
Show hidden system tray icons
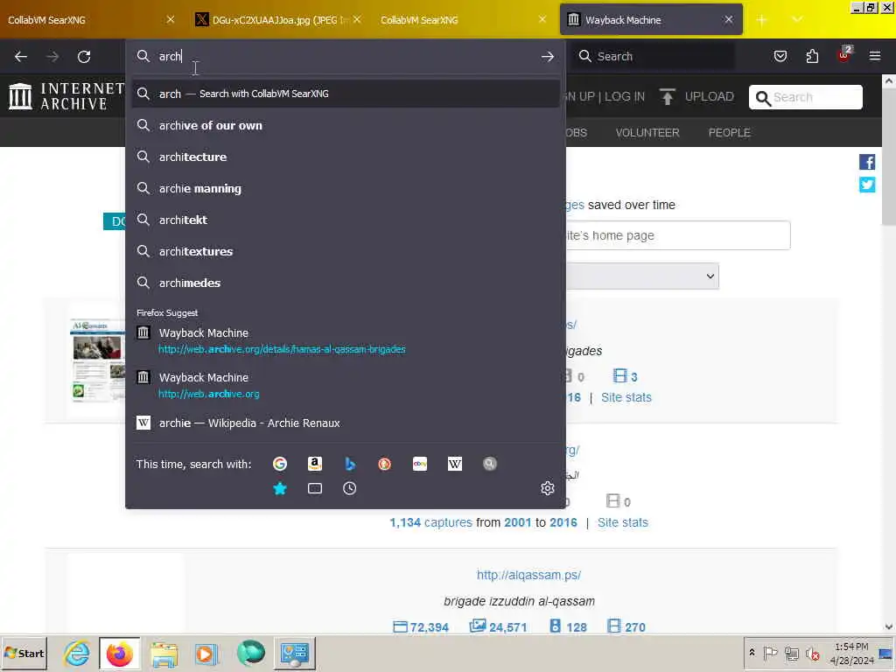752,653
